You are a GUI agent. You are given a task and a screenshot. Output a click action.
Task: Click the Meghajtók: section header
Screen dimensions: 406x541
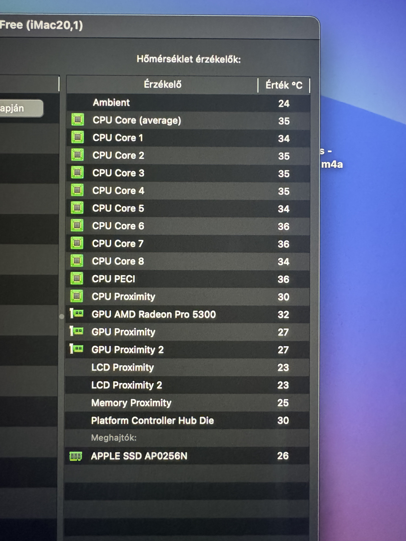114,438
